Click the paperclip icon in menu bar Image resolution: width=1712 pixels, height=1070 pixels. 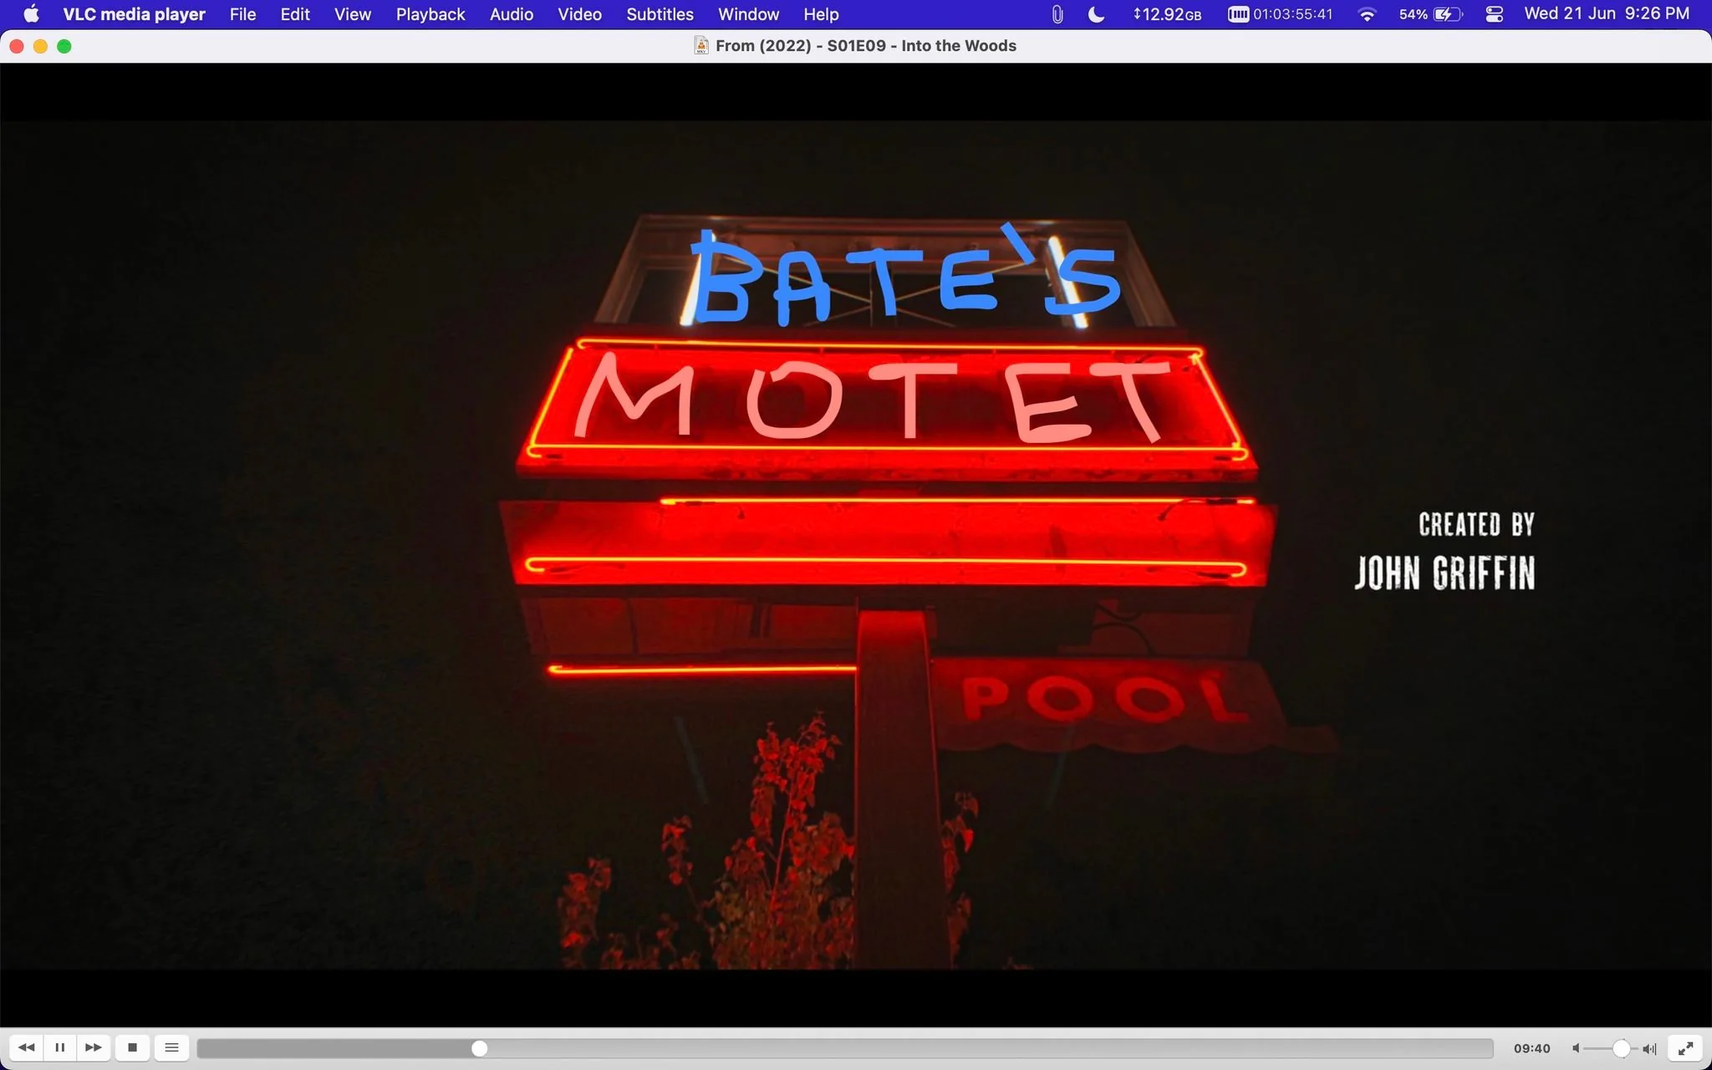click(x=1057, y=14)
